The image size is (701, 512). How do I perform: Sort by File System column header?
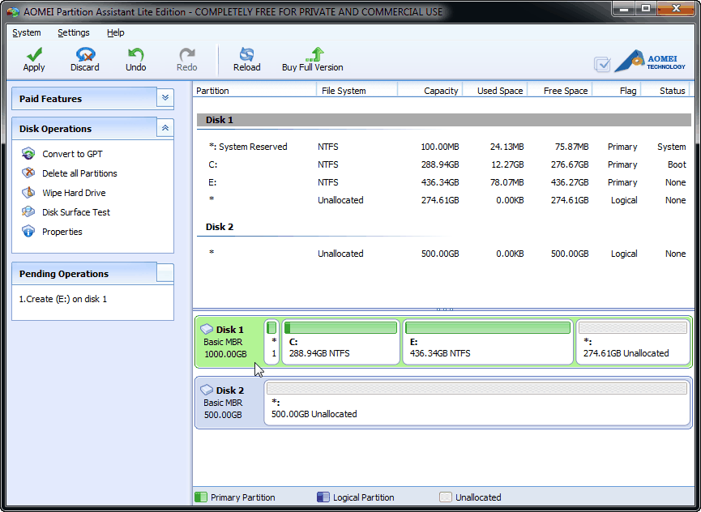(x=357, y=90)
